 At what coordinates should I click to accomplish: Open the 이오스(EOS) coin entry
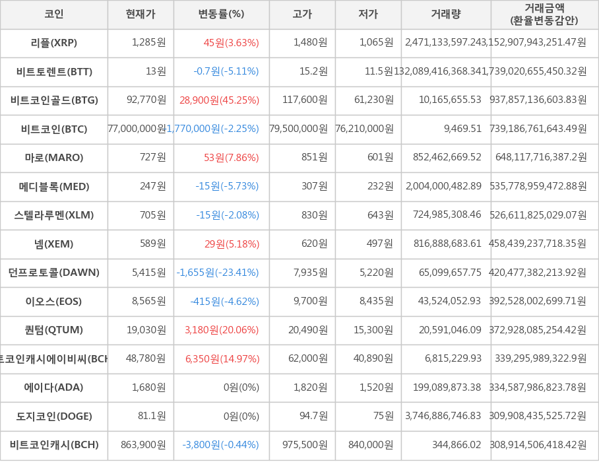tap(54, 301)
